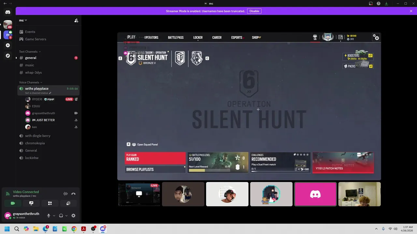Toggle the camera off with green video button

click(13, 203)
